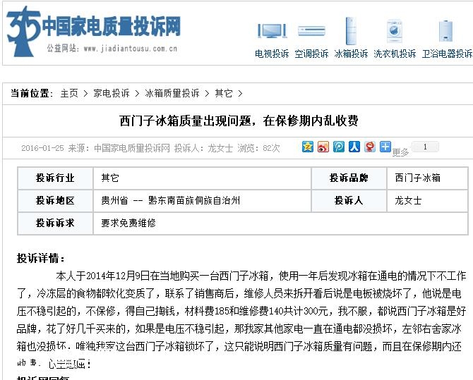Click the blue plus share icon

click(385, 147)
